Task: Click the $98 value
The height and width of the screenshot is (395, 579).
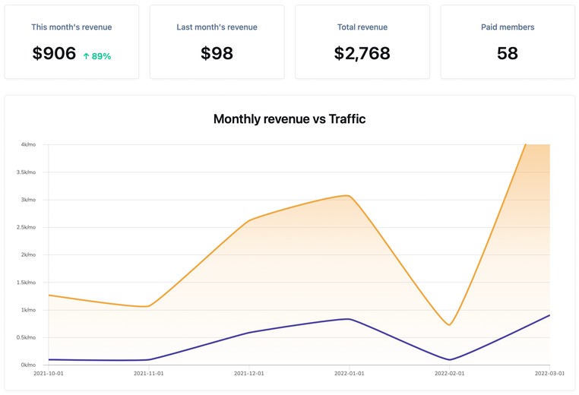Action: pyautogui.click(x=217, y=53)
